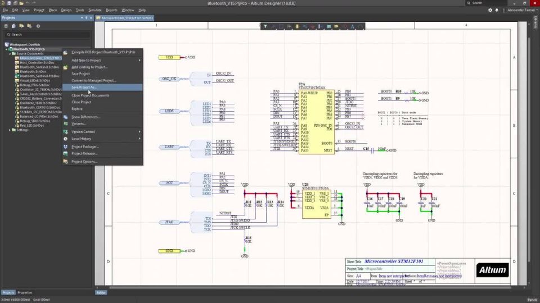Choose Close Project Documents
Image resolution: width=540 pixels, height=303 pixels.
[102, 95]
